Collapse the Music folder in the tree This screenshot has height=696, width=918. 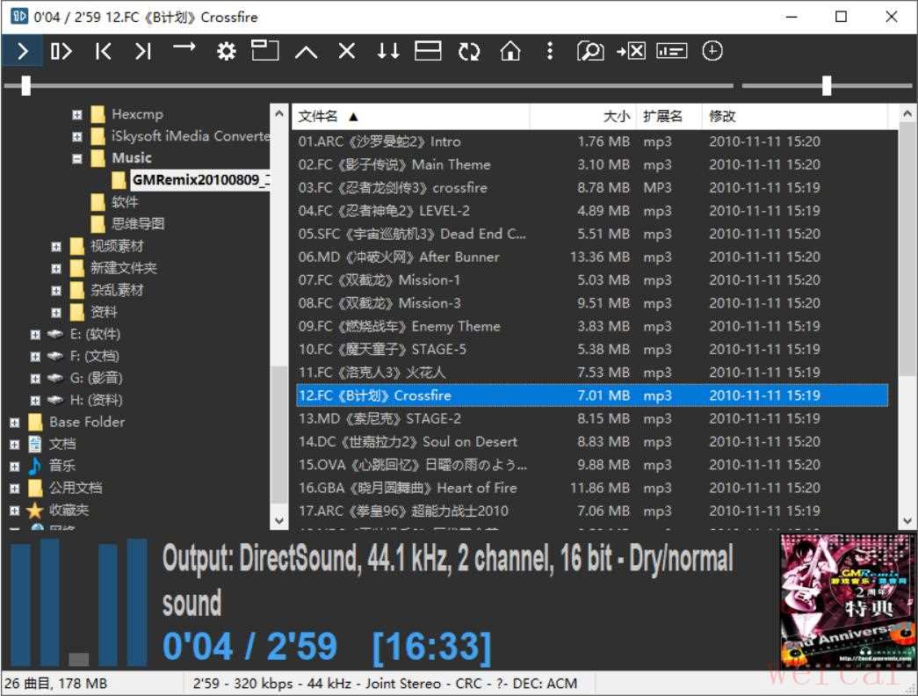(x=77, y=159)
